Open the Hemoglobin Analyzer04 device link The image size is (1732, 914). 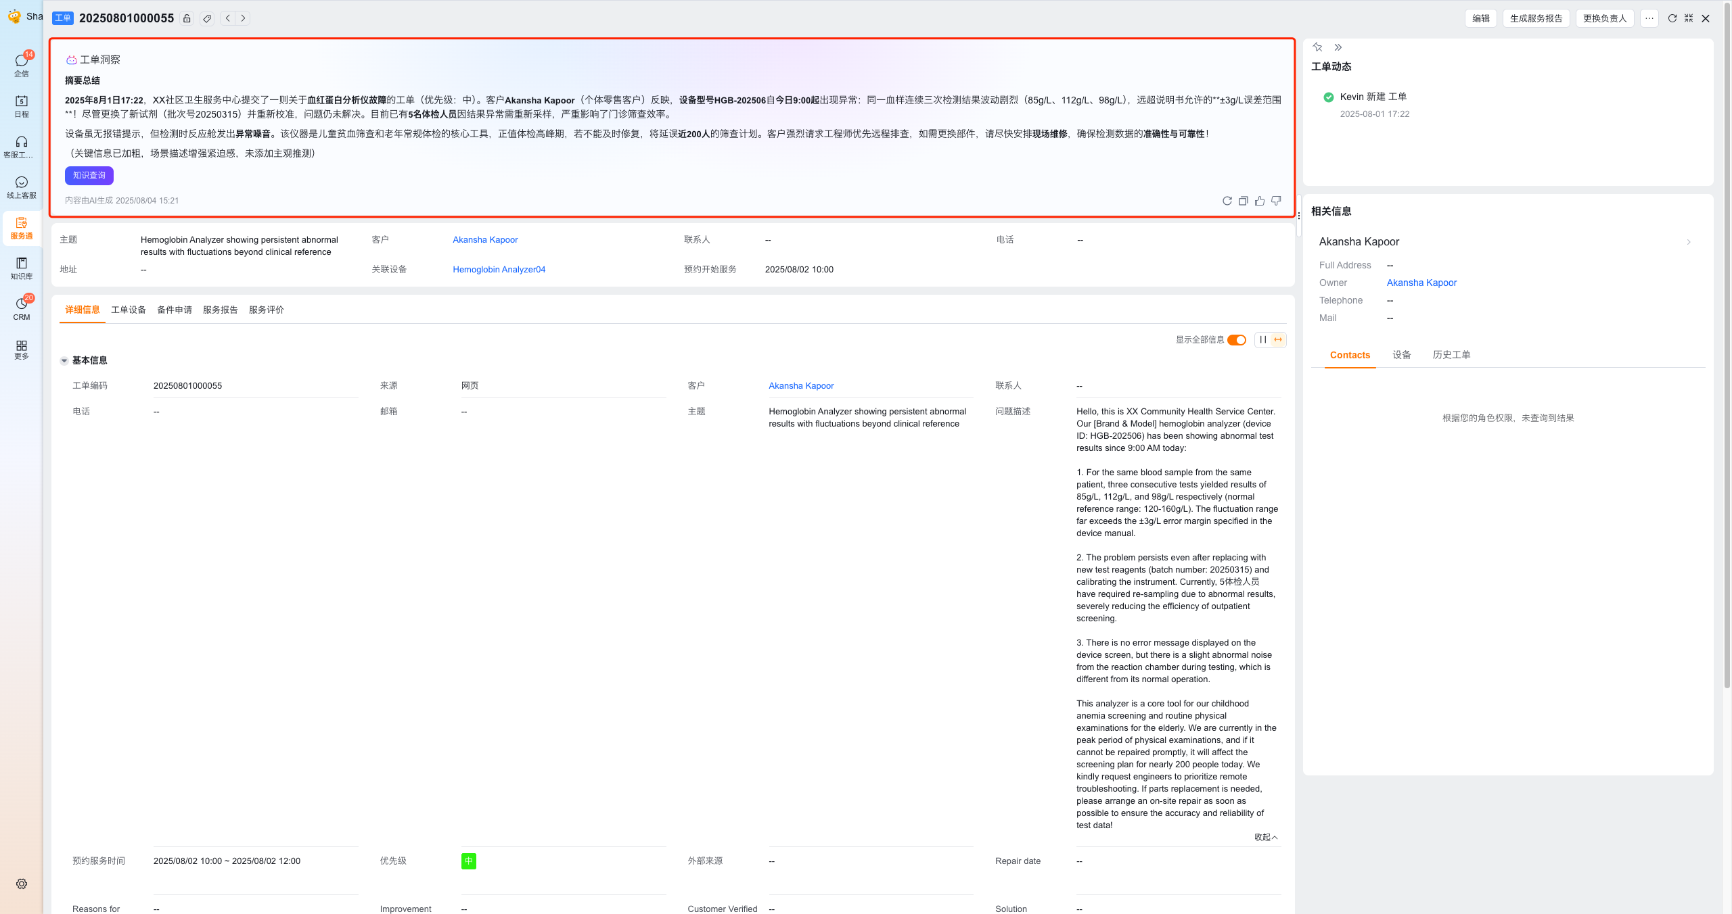tap(499, 269)
